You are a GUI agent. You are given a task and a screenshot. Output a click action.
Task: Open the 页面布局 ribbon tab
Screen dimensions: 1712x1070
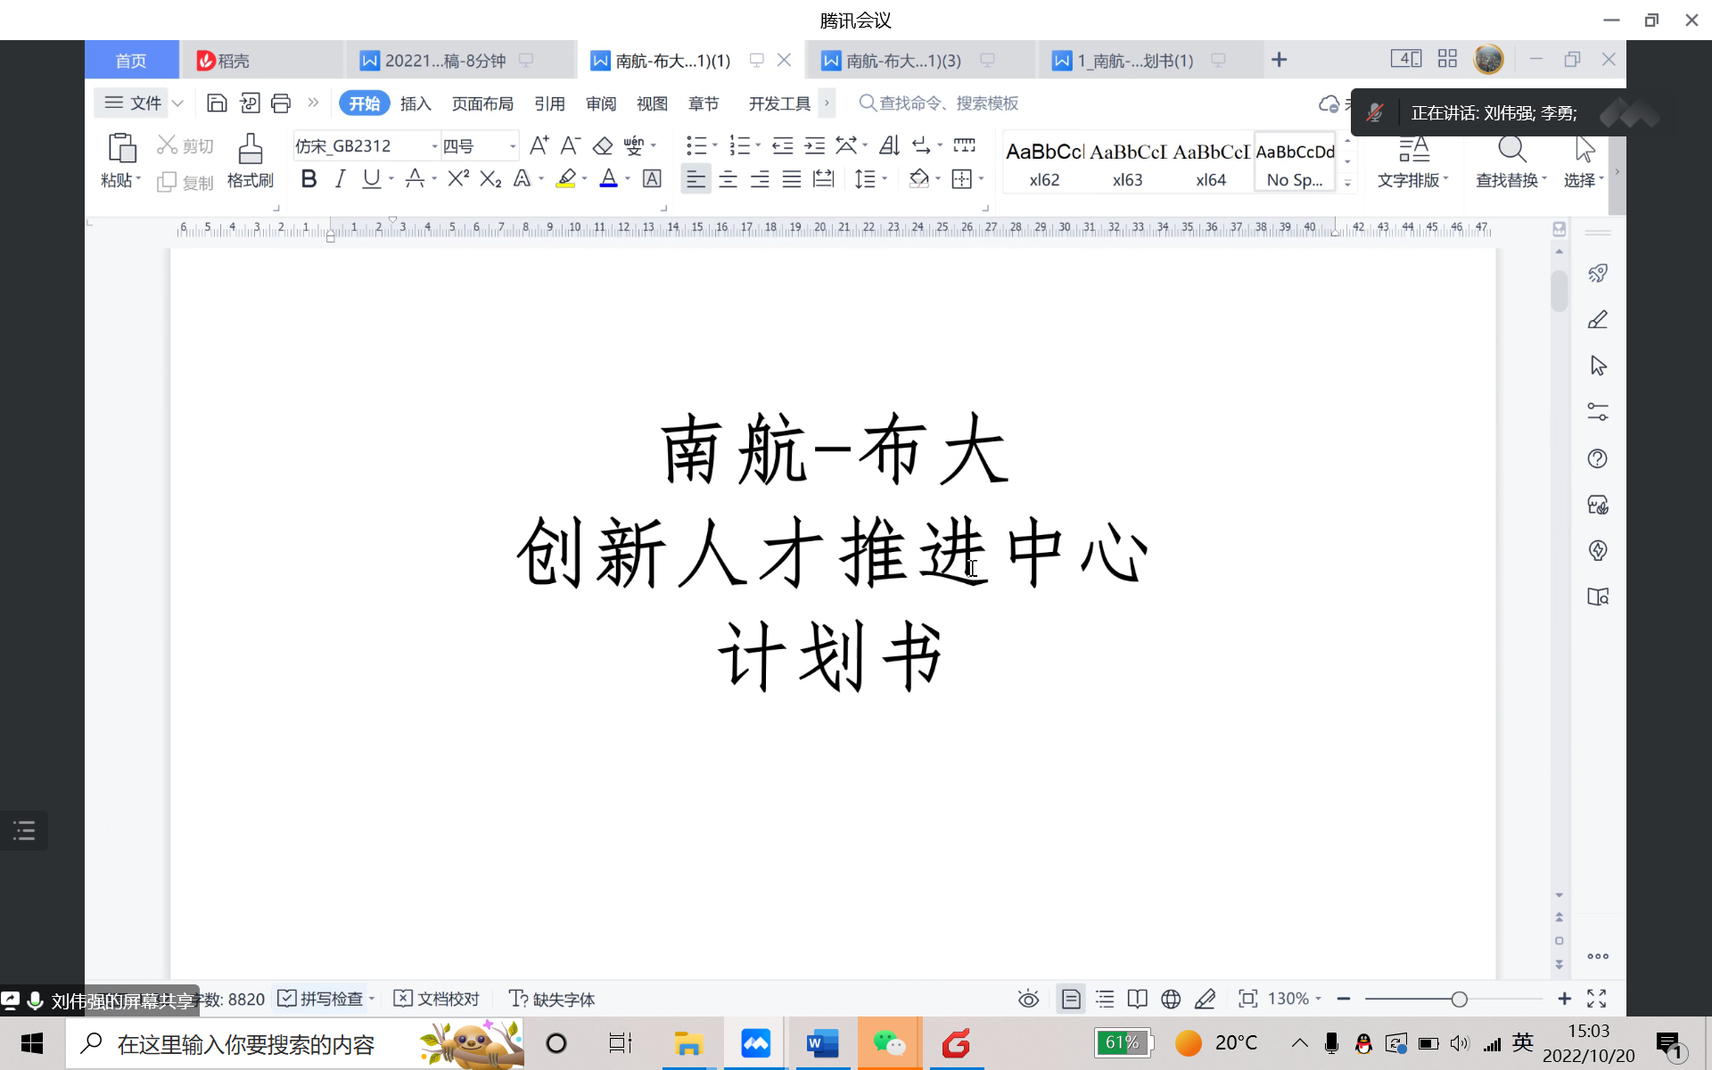482,103
